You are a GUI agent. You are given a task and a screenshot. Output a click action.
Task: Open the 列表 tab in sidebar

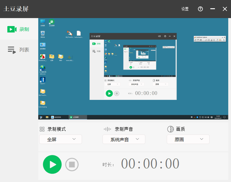click(19, 50)
